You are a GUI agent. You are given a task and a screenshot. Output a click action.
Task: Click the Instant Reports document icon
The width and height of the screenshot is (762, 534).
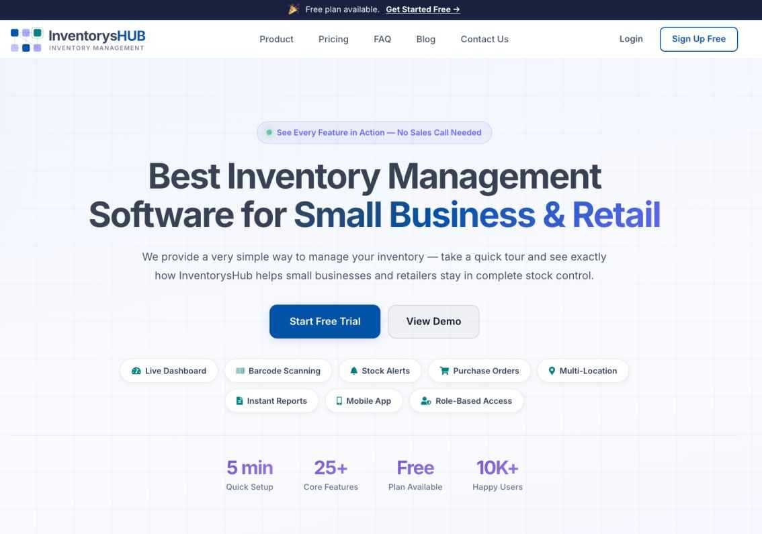pyautogui.click(x=239, y=401)
